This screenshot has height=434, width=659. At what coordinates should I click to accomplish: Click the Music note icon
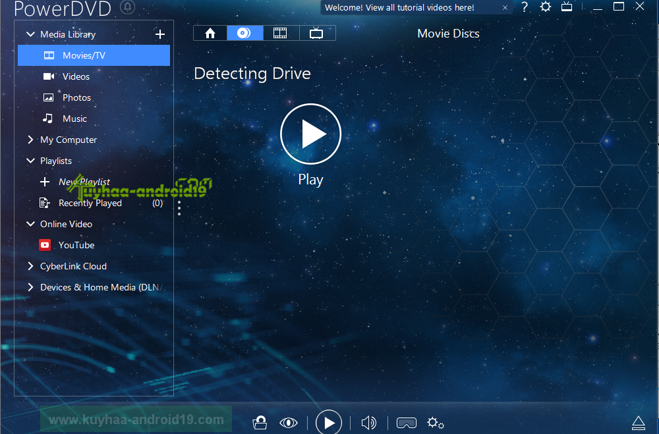(48, 119)
